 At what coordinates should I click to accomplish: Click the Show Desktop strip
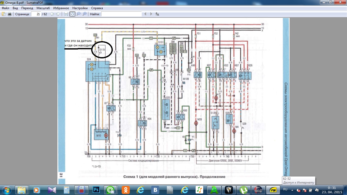click(x=345, y=190)
